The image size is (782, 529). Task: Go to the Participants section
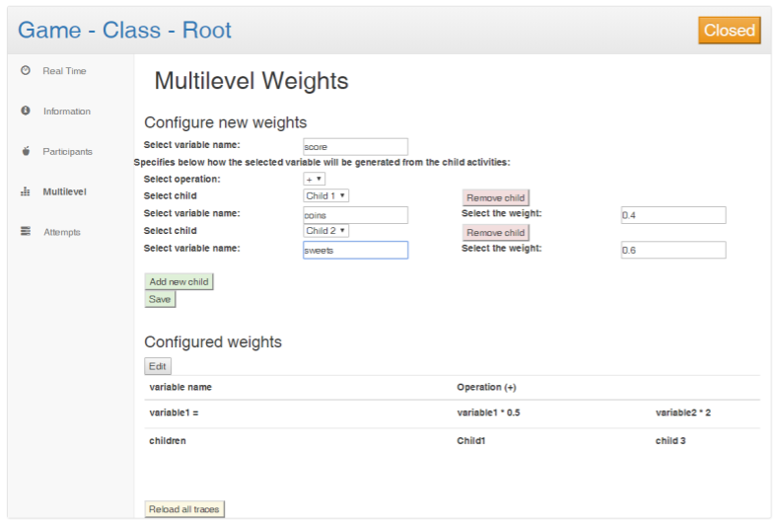click(67, 152)
